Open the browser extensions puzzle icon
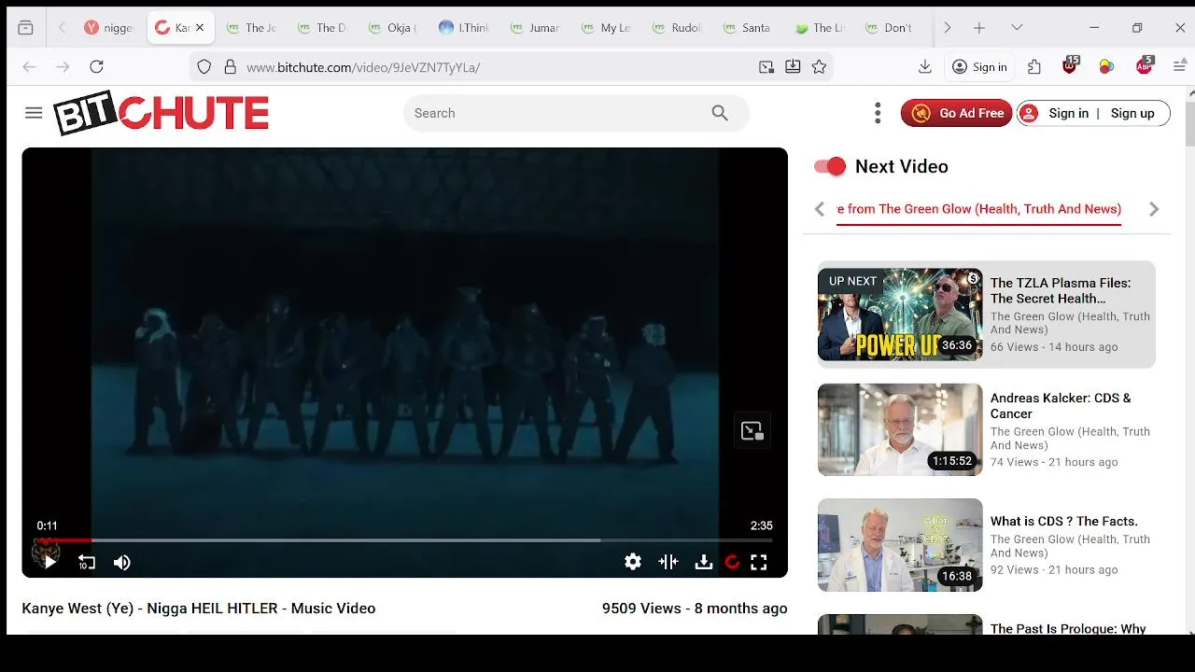This screenshot has width=1195, height=672. point(1034,66)
